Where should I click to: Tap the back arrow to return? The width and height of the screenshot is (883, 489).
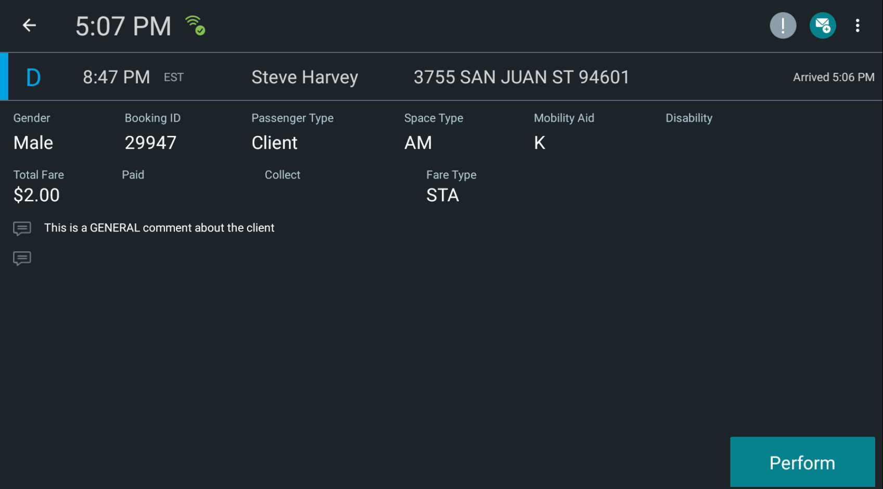[29, 25]
